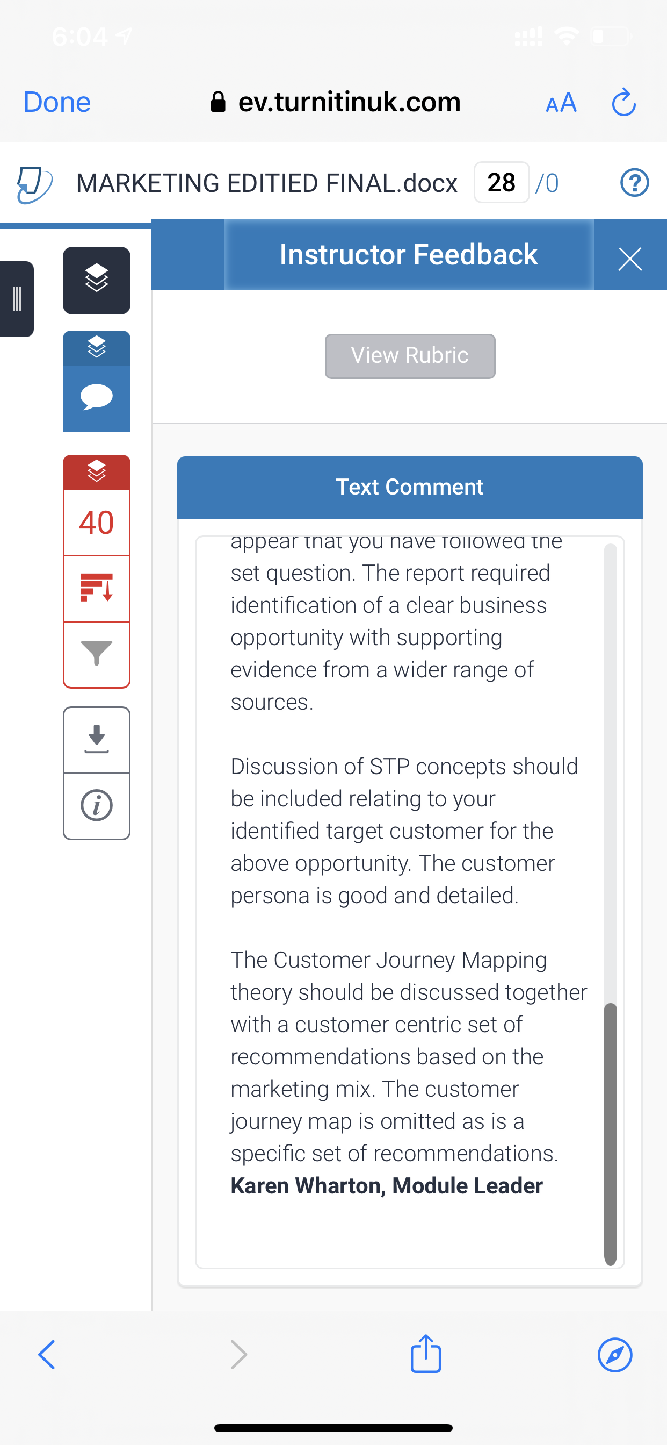Tap Done to close the browser view
This screenshot has height=1445, width=667.
[57, 102]
